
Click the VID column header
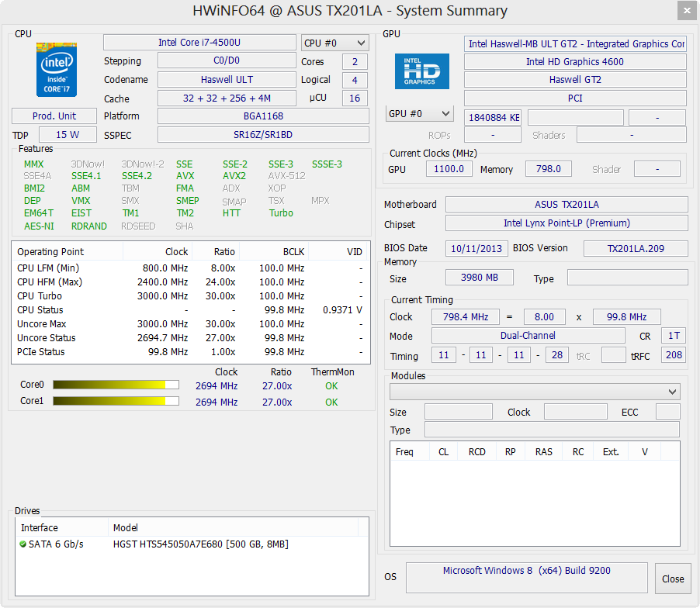point(337,251)
